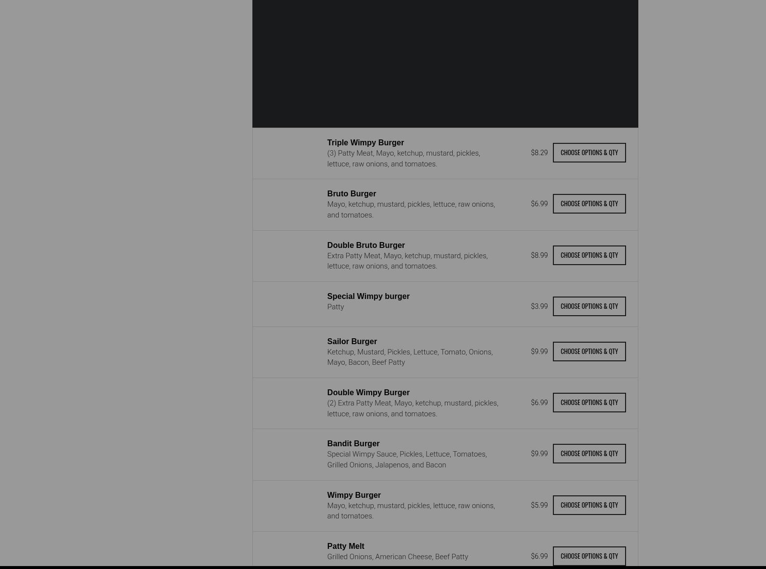Viewport: 766px width, 569px height.
Task: Choose options for the $5.99 Wimpy Burger
Action: pos(589,505)
